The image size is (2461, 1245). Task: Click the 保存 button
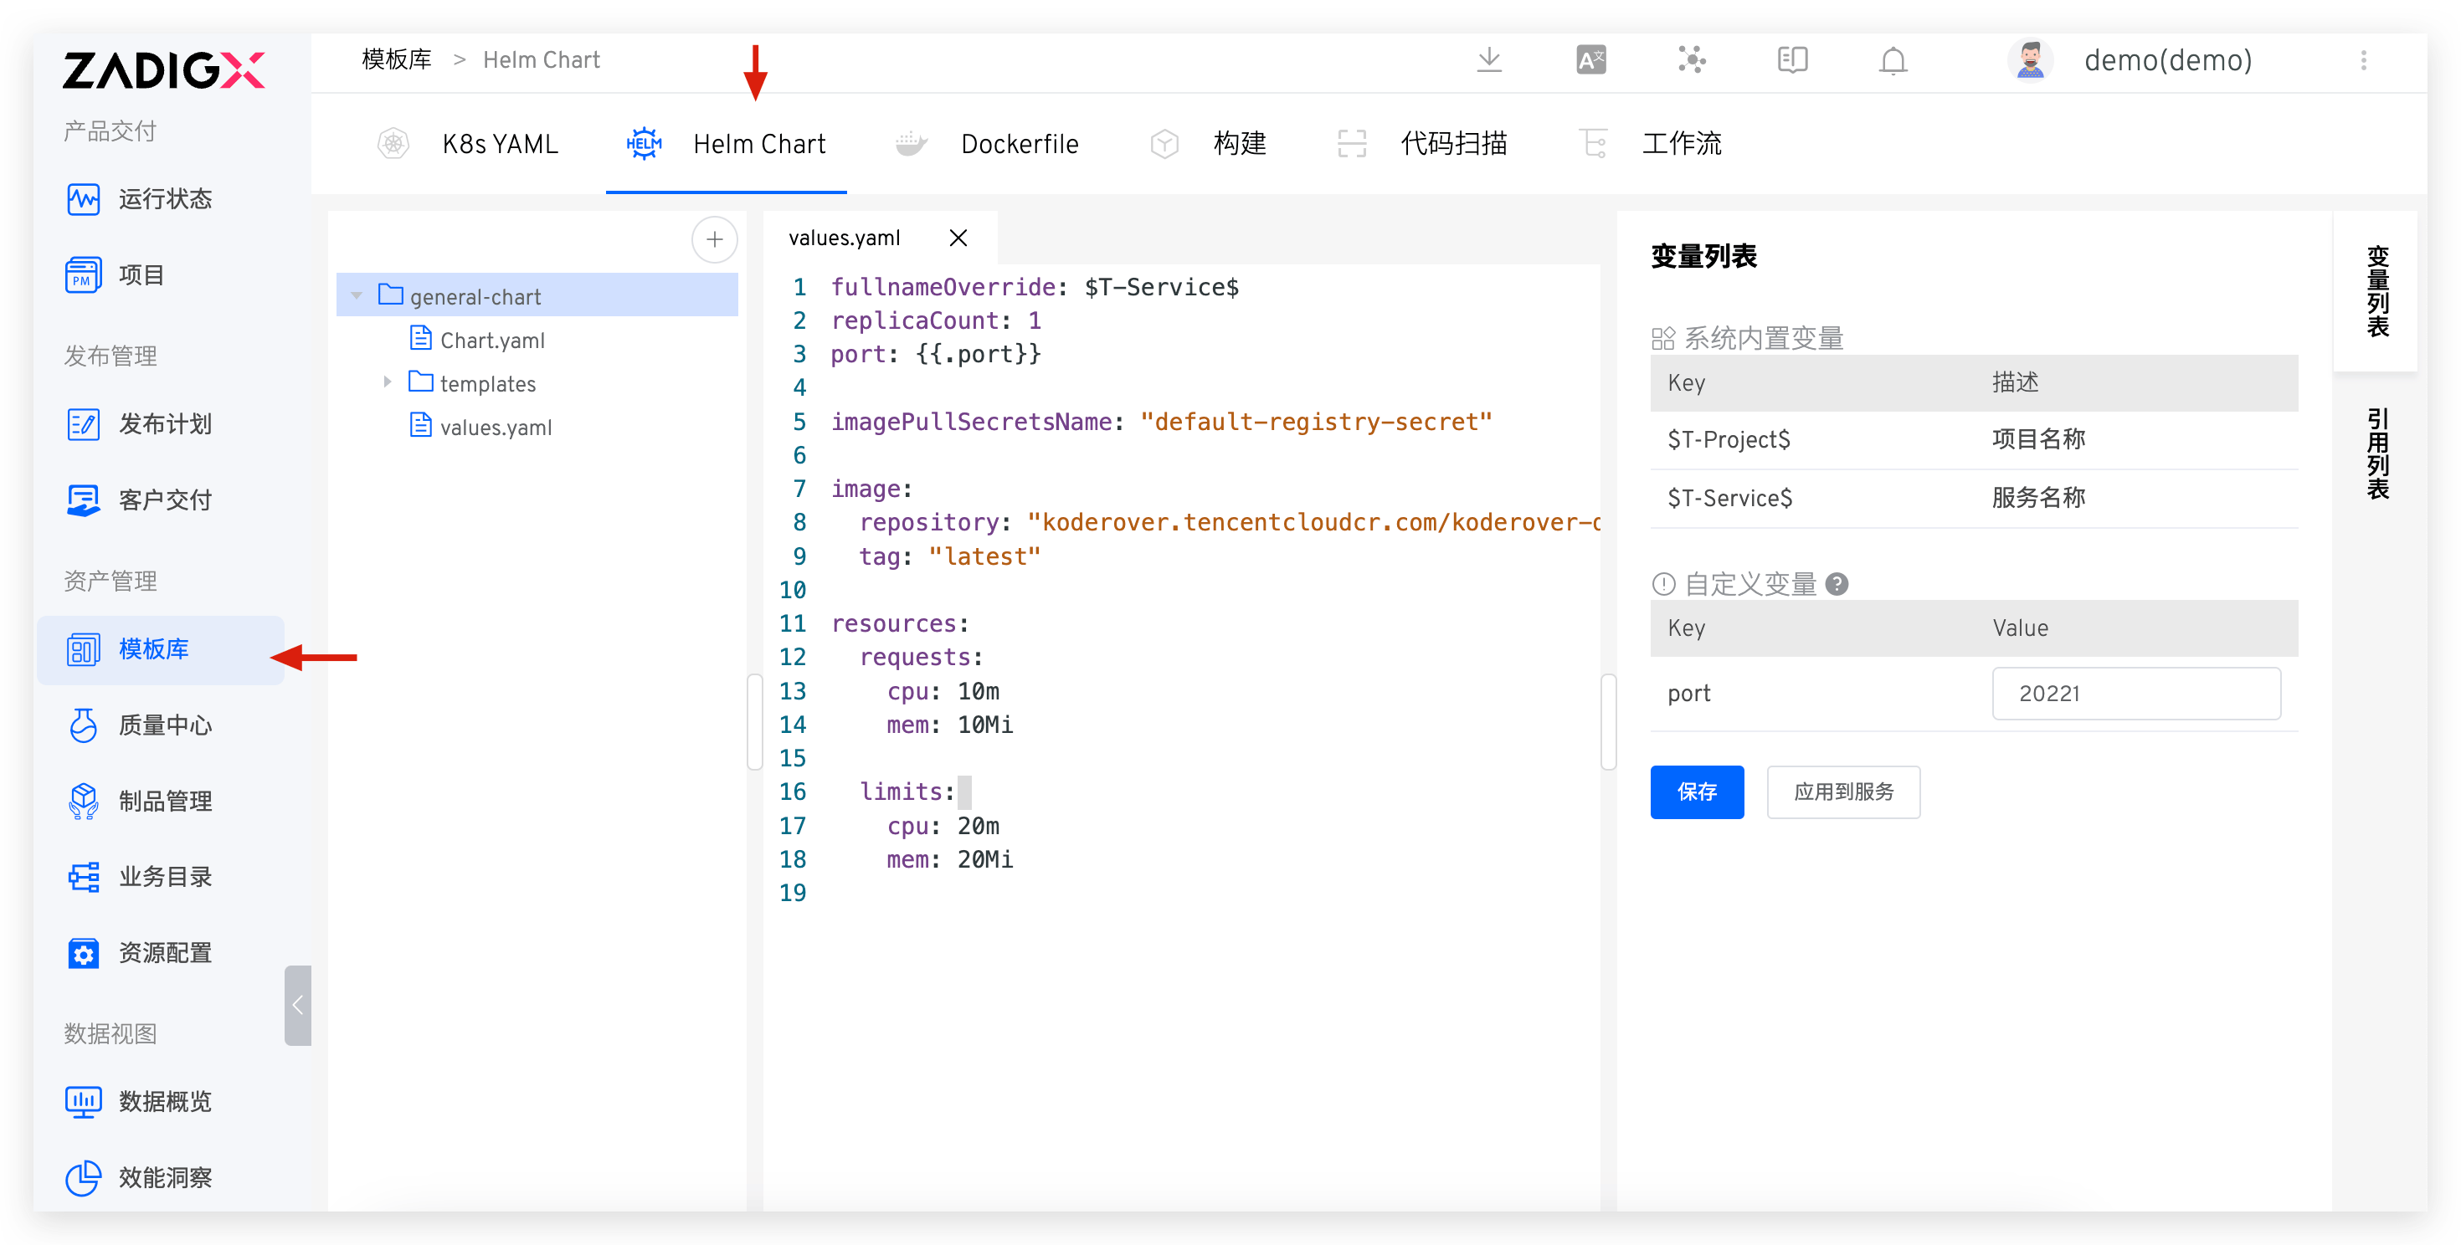1697,792
